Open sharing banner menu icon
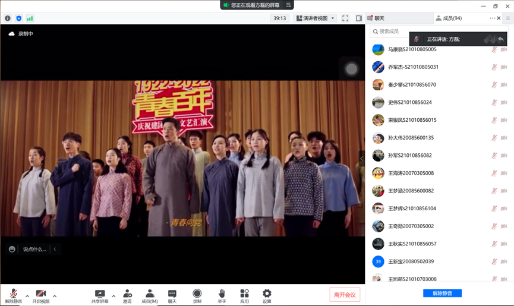The width and height of the screenshot is (514, 306). click(x=288, y=5)
